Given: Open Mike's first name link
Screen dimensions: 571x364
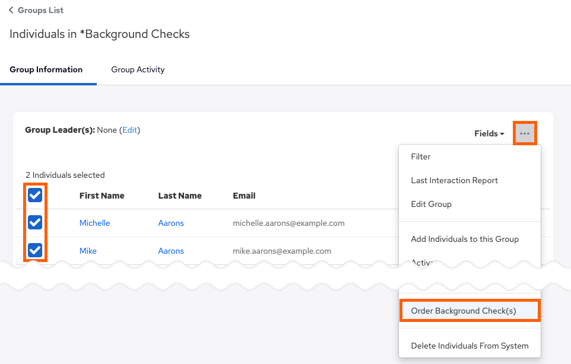Looking at the screenshot, I should (88, 251).
